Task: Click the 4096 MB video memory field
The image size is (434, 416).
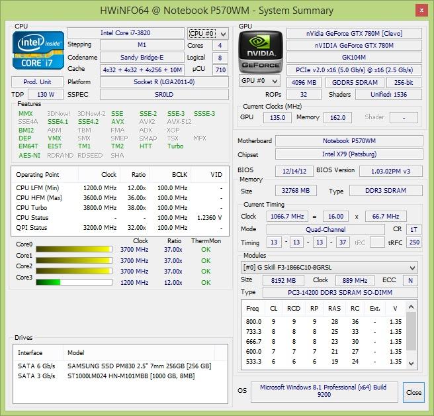Action: (x=304, y=82)
